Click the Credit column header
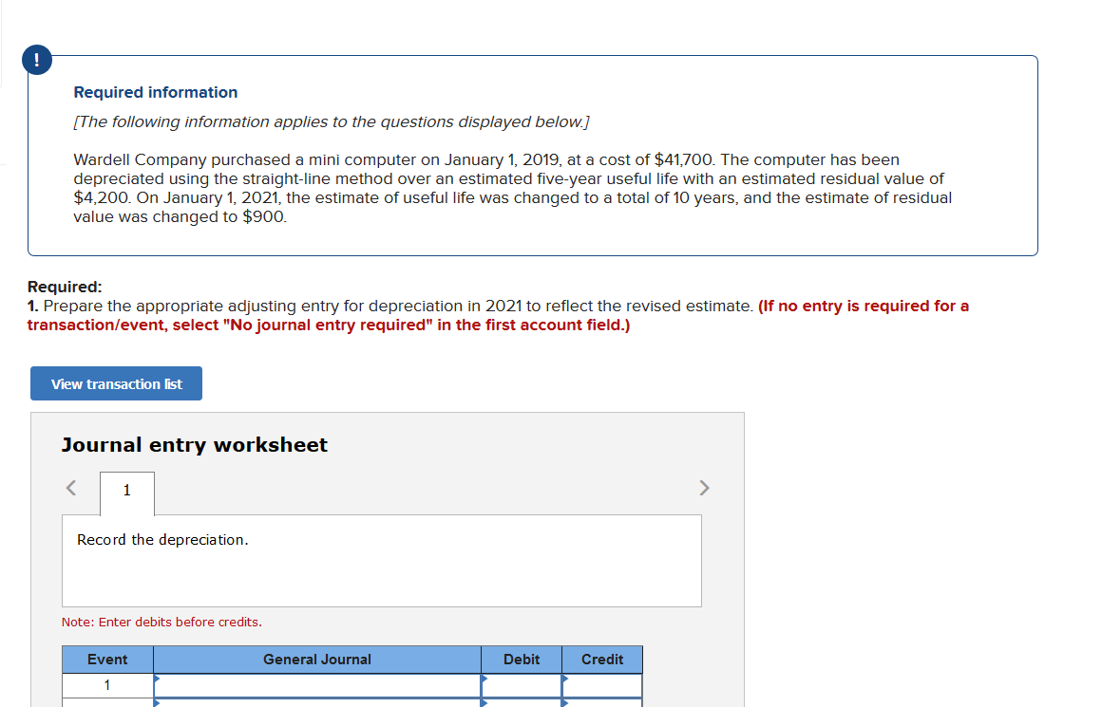Image resolution: width=1102 pixels, height=707 pixels. pyautogui.click(x=602, y=660)
